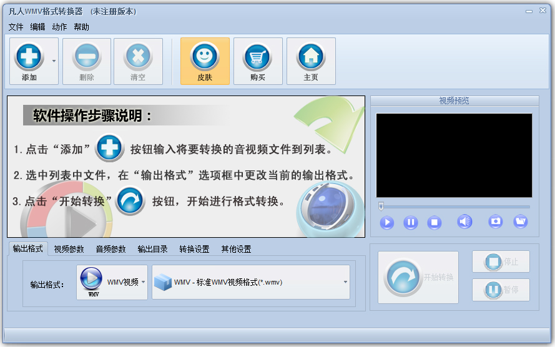The image size is (555, 347).
Task: Open the dropdown arrow beside 添加
Action: click(54, 61)
